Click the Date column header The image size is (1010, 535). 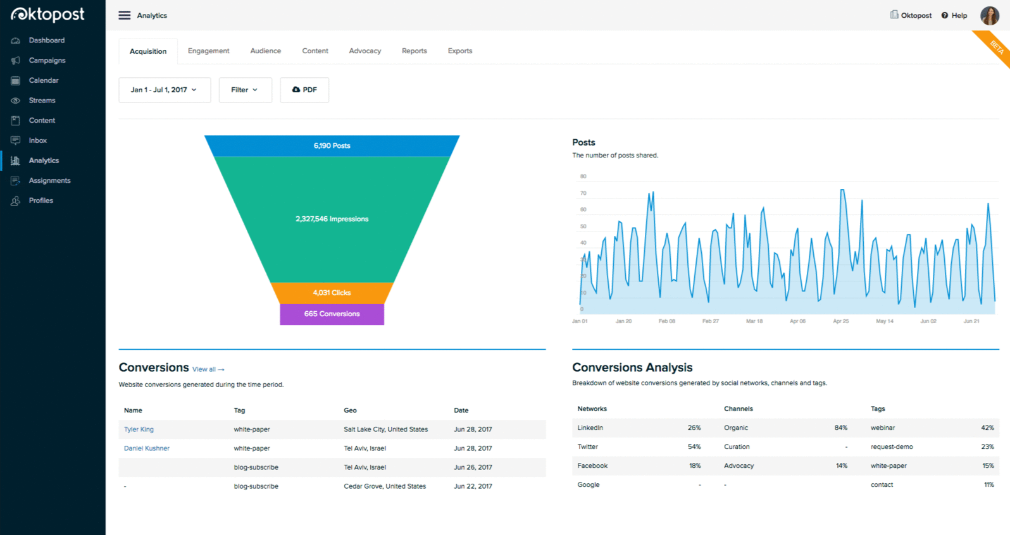(x=461, y=410)
